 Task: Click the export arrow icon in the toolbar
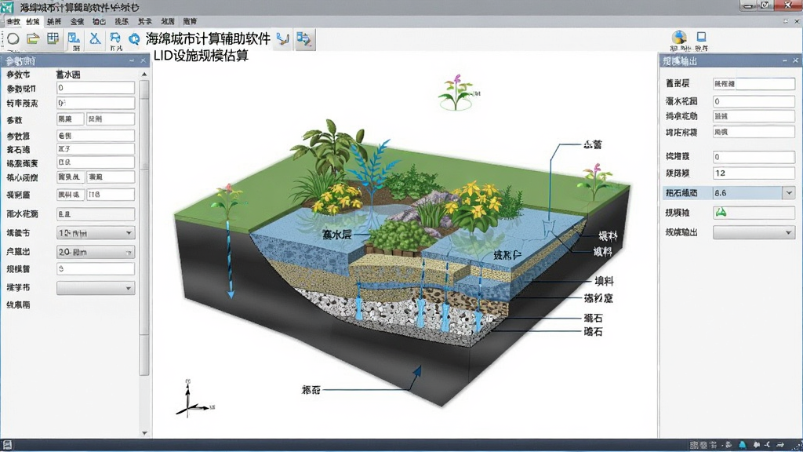303,39
